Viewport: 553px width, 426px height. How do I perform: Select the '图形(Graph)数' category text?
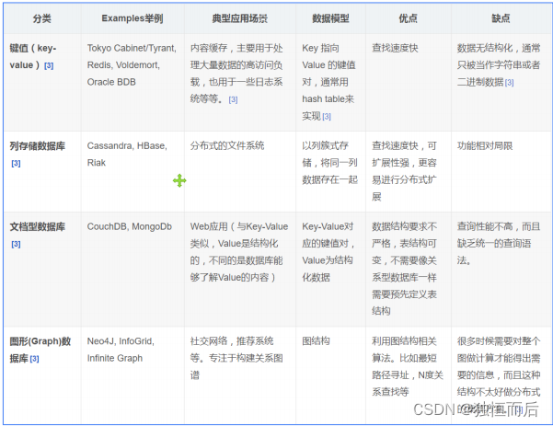tap(40, 341)
